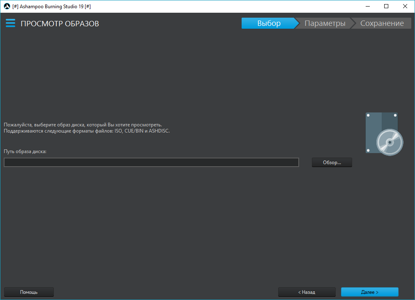This screenshot has height=300, width=415.
Task: Minimize the Burning Studio window
Action: coord(367,6)
